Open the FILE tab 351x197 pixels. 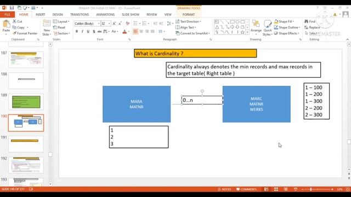(7, 15)
